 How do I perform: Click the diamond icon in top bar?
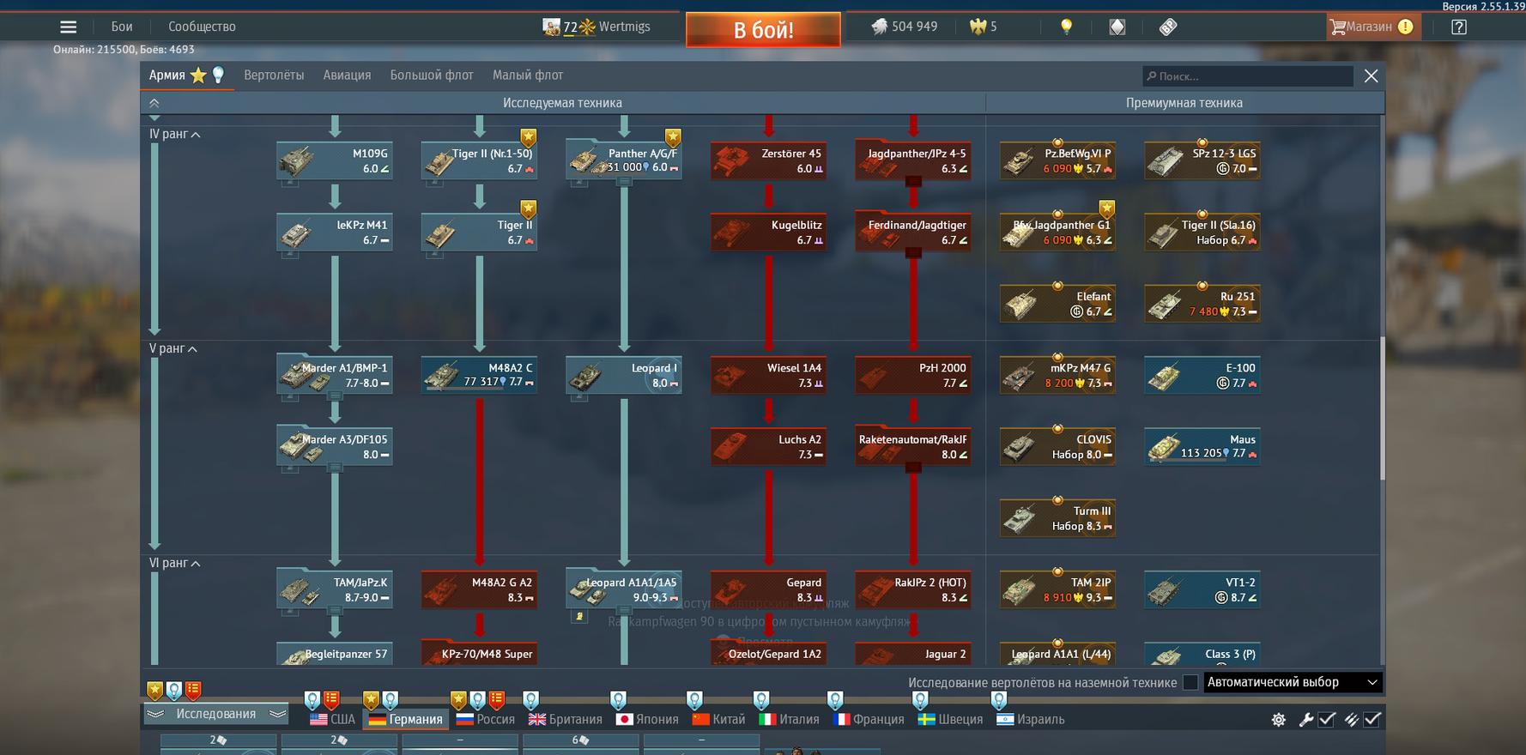tap(1117, 27)
